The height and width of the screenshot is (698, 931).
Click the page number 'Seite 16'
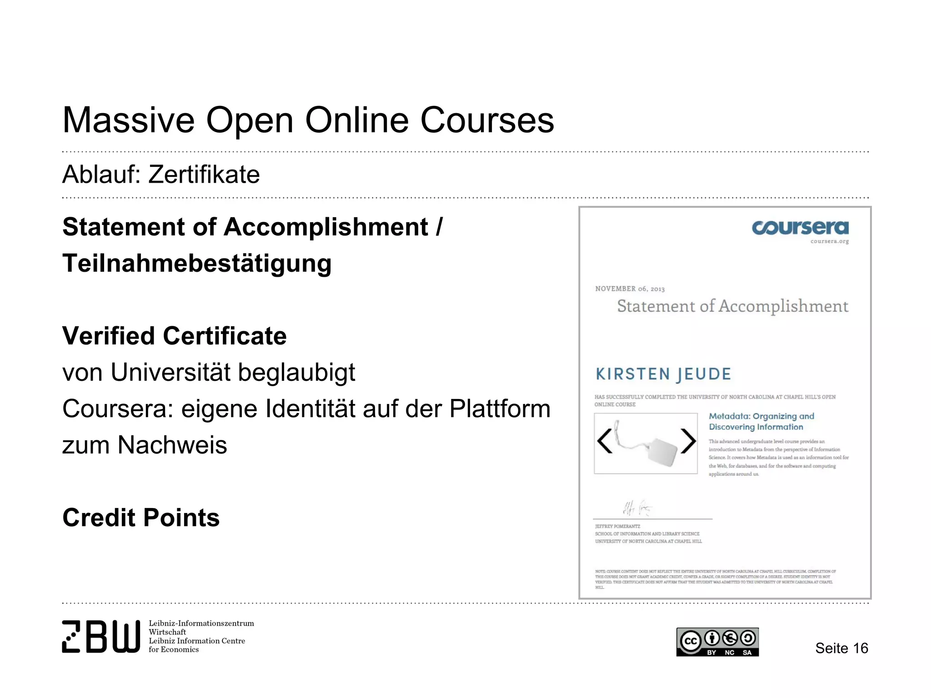842,648
